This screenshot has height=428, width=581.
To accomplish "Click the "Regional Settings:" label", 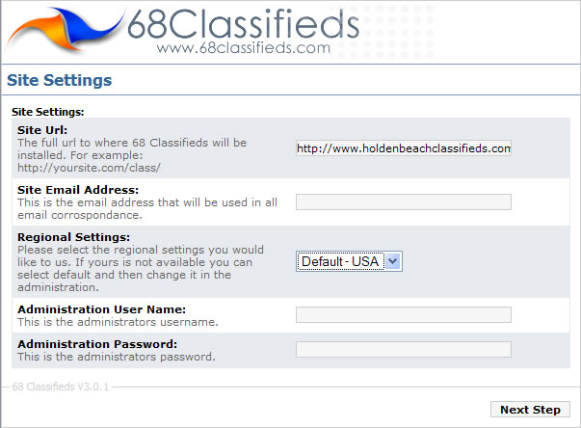I will tap(73, 237).
